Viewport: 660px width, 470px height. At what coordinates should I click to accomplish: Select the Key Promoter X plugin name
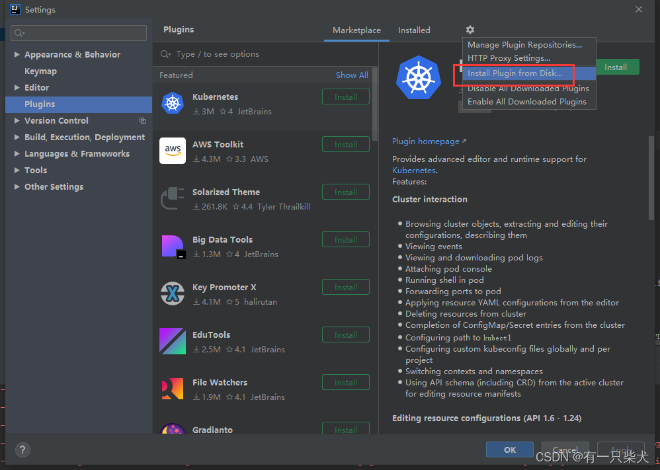(x=224, y=287)
